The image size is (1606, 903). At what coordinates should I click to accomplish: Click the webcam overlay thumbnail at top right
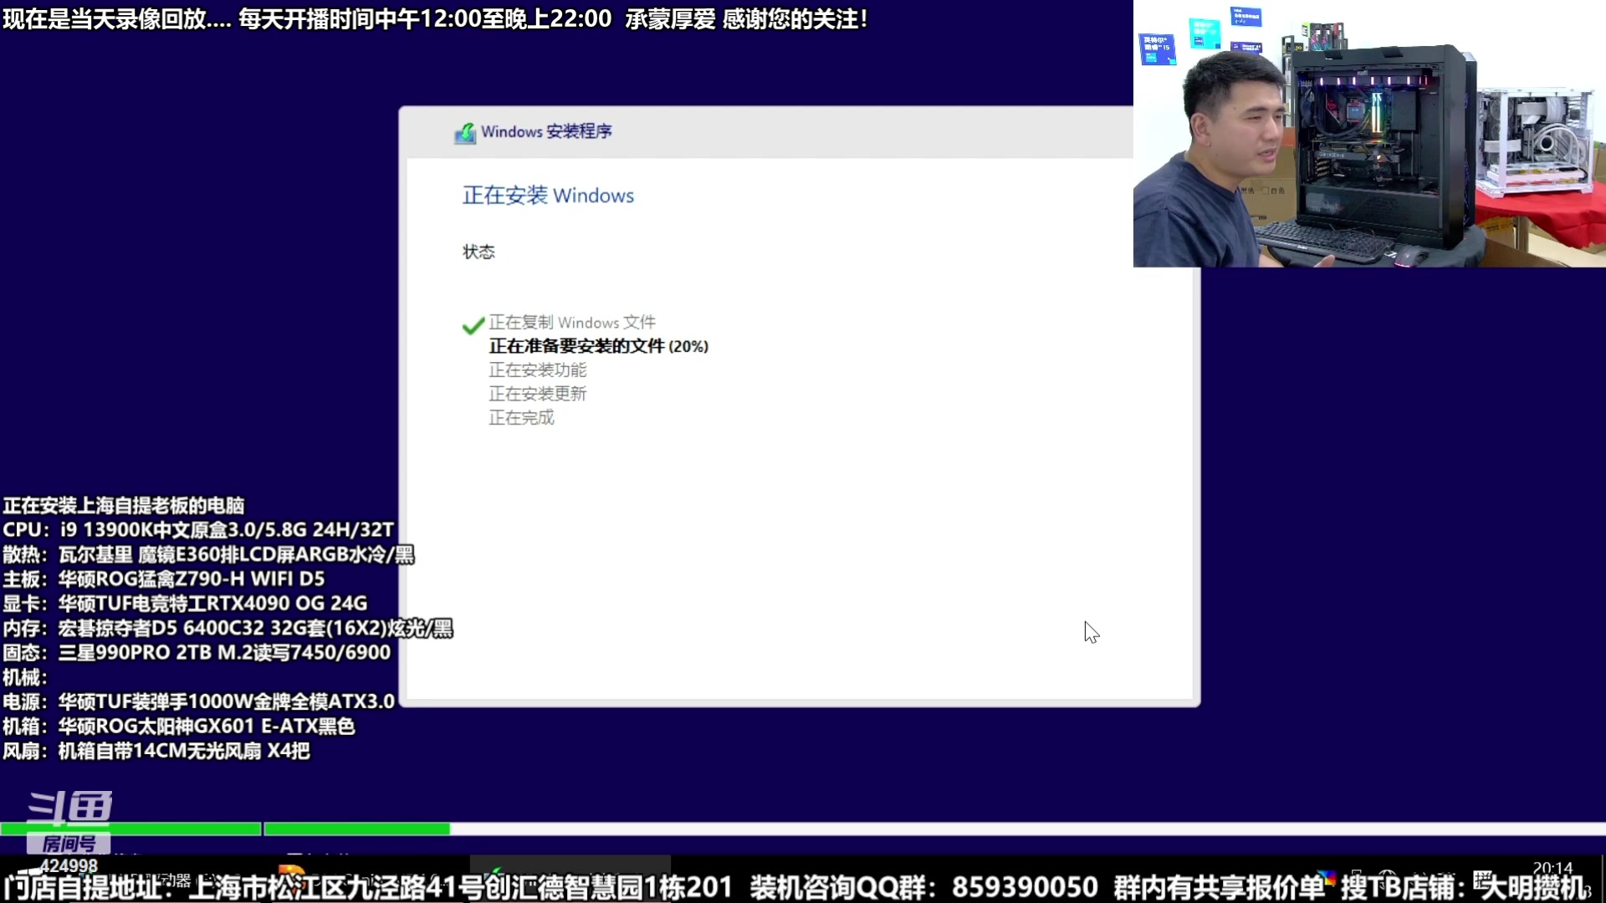click(x=1369, y=134)
